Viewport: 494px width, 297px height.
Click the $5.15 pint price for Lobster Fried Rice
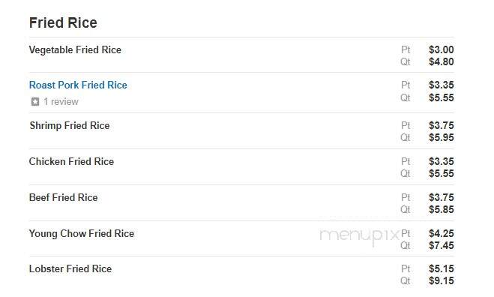[441, 268]
